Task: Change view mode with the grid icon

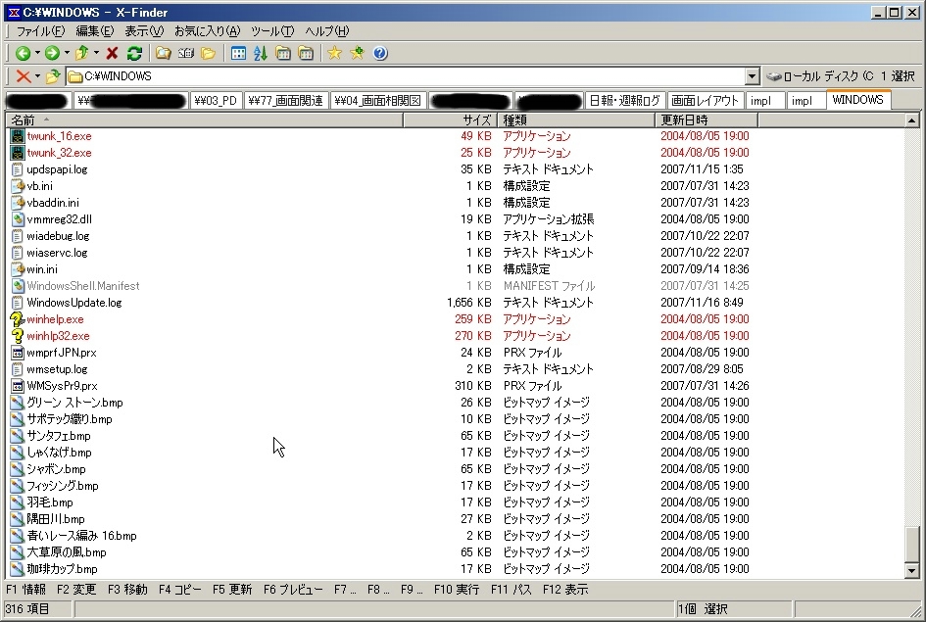Action: [238, 54]
